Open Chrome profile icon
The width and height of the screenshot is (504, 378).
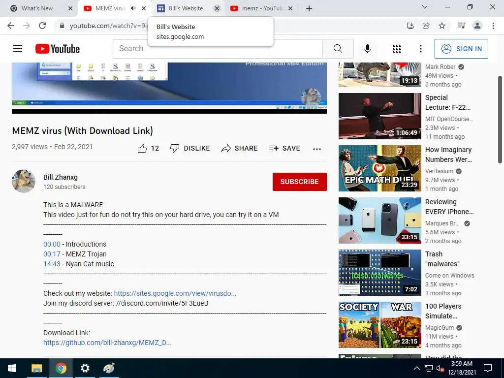click(x=477, y=26)
